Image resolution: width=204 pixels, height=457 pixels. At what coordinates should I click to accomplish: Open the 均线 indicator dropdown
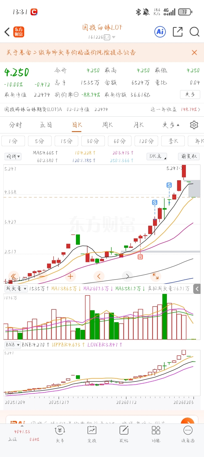pyautogui.click(x=13, y=156)
